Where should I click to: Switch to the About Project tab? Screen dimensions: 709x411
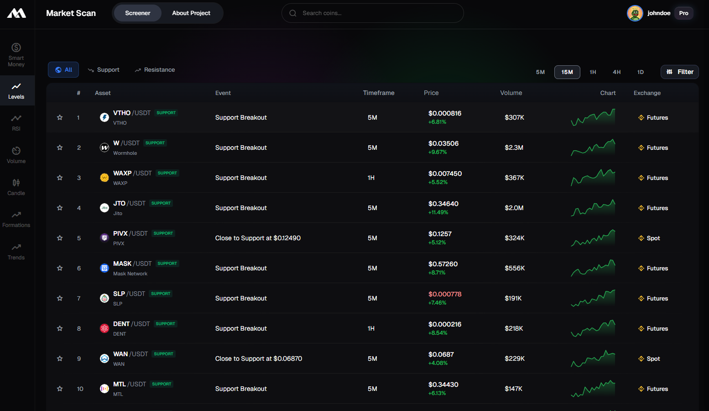pos(191,13)
